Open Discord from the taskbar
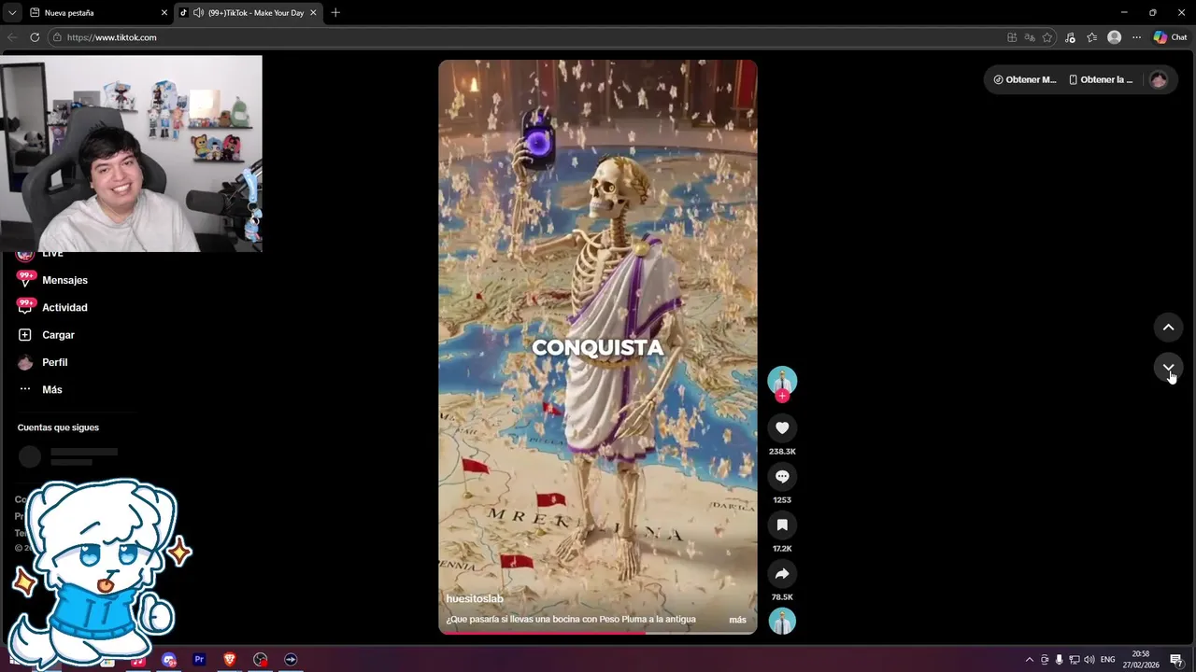 169,660
